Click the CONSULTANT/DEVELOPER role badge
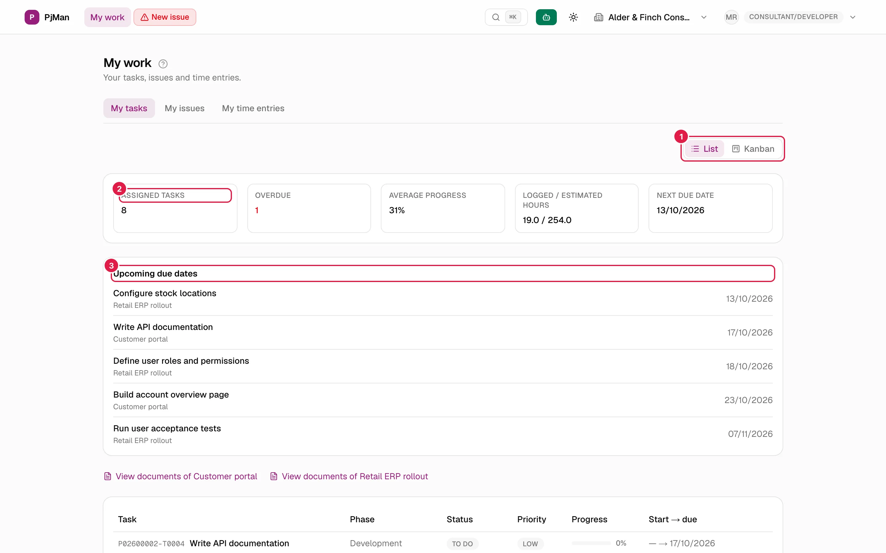Screen dimensions: 886x553 point(793,17)
